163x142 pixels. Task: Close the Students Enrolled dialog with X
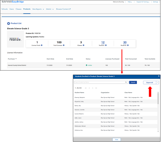(x=159, y=76)
